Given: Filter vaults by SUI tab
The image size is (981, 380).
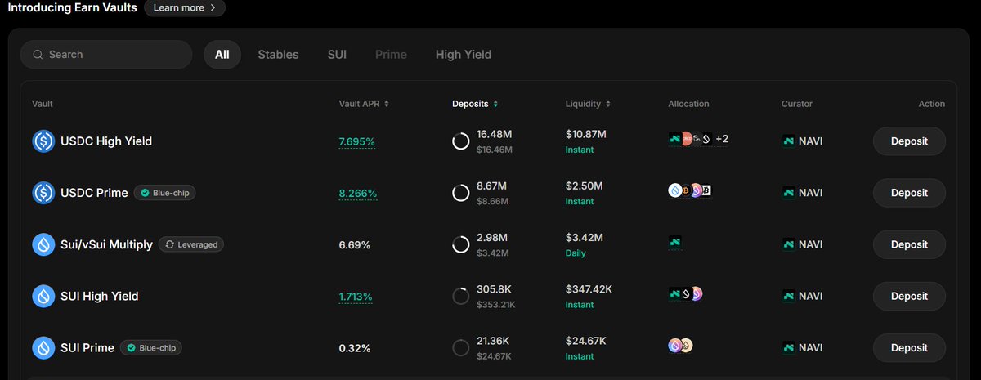Looking at the screenshot, I should point(337,55).
